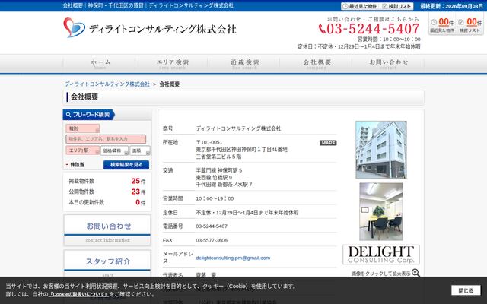
Task: Click the 東西線 竹橋駅 access line
Action: pos(214,177)
